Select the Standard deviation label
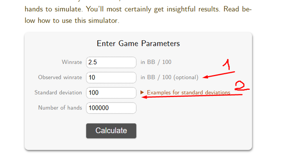 [58, 92]
